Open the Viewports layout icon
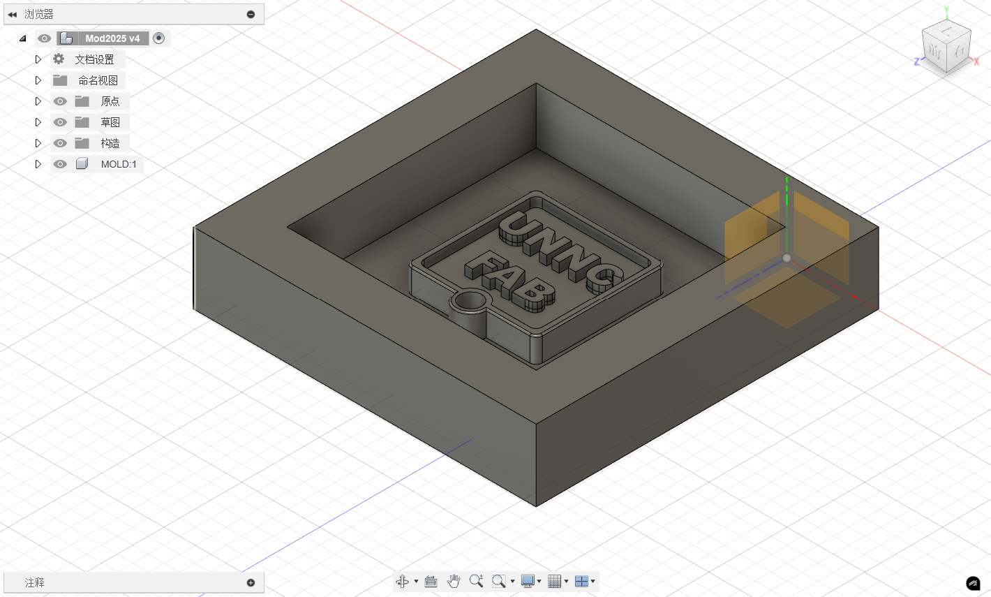 click(581, 581)
